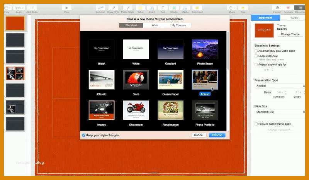Open the Slide Size Standard dropdown

(x=280, y=112)
